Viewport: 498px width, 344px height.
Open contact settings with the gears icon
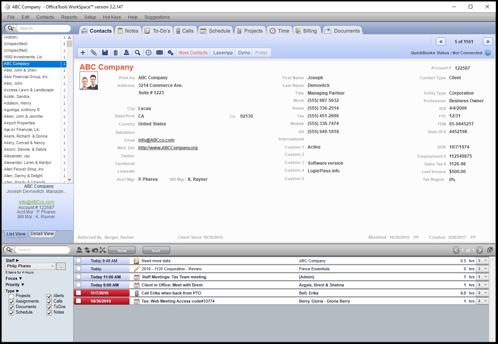pyautogui.click(x=171, y=53)
